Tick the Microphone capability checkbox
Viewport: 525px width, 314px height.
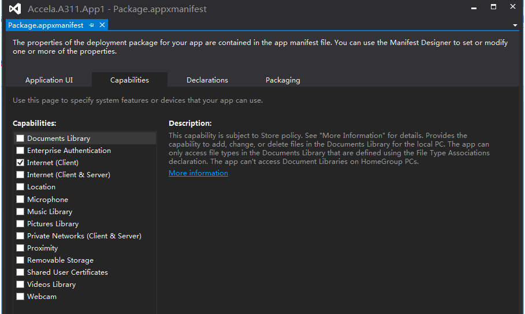[20, 200]
